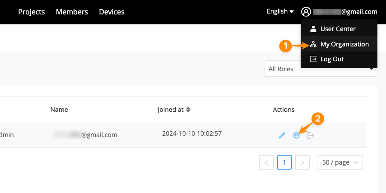The width and height of the screenshot is (386, 193).
Task: Open the Devices section
Action: point(112,12)
